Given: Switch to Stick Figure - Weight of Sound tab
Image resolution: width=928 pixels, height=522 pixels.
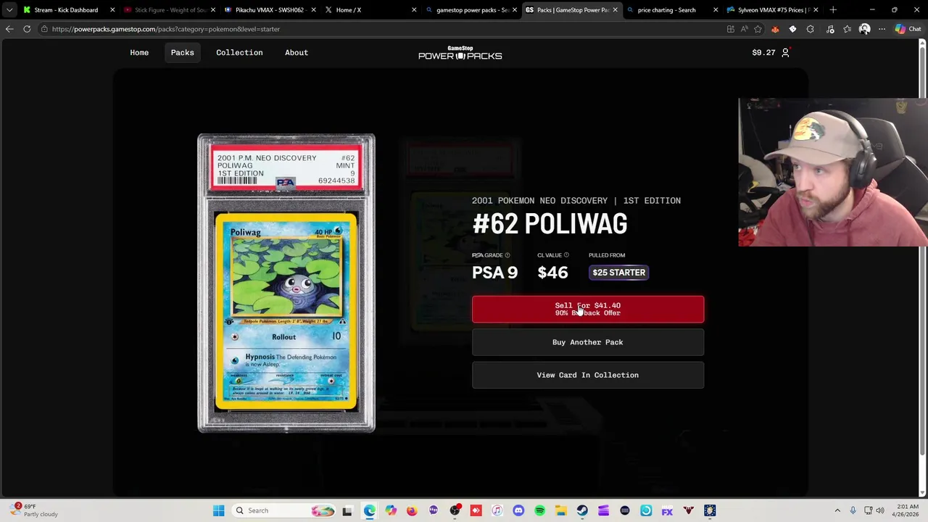Looking at the screenshot, I should pyautogui.click(x=169, y=9).
